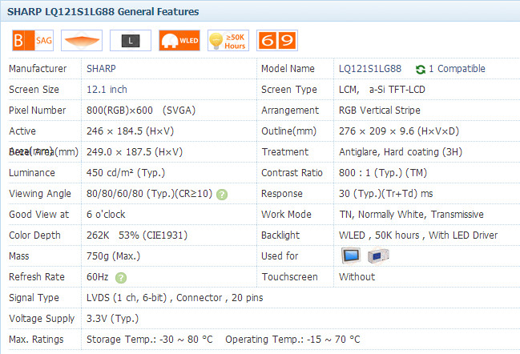Click the 6 o'clock value
Viewport: 520px width, 354px height.
coord(106,215)
